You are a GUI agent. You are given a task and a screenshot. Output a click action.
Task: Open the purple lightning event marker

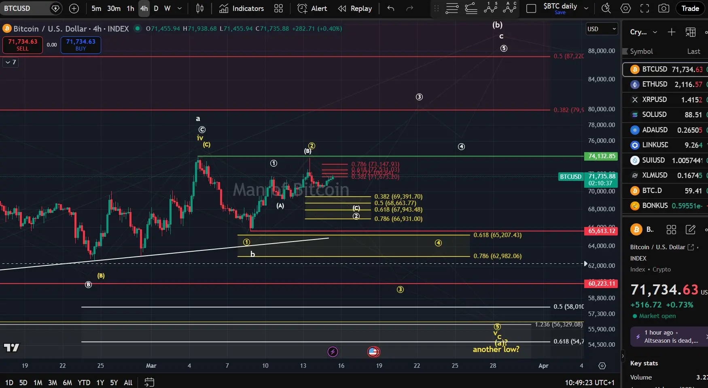pos(333,352)
